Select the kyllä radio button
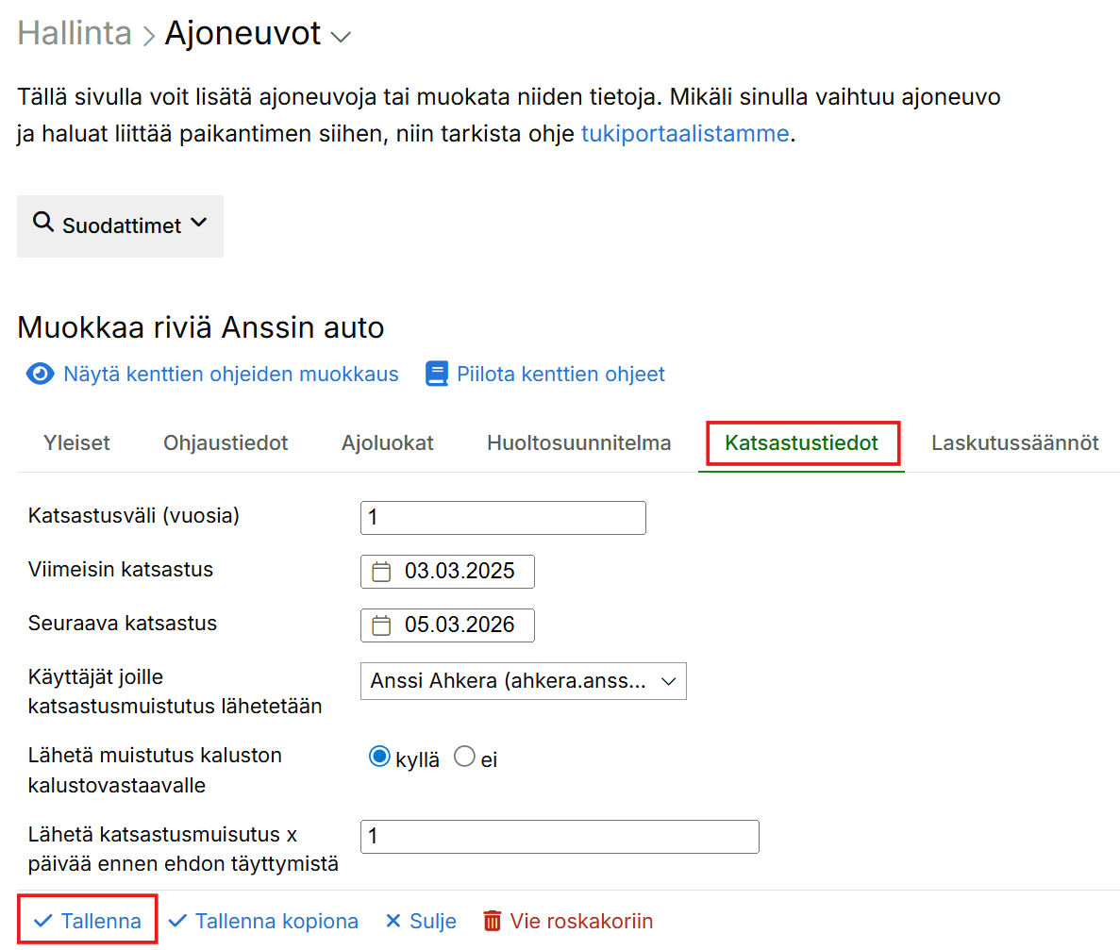This screenshot has width=1120, height=950. point(379,758)
